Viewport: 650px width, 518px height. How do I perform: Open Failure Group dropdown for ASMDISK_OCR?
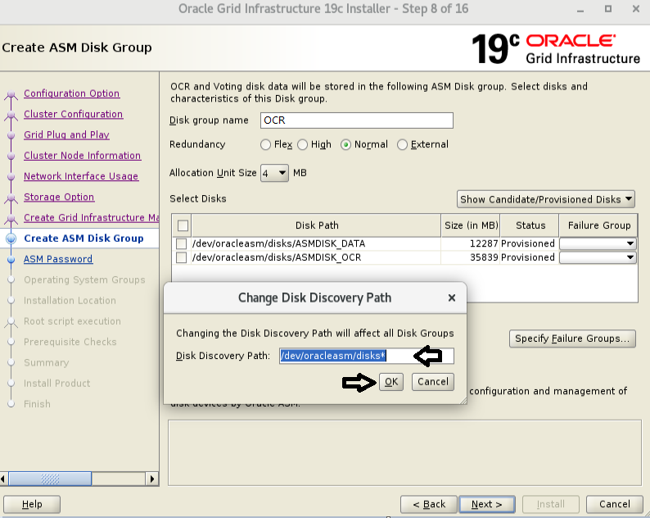(x=598, y=257)
